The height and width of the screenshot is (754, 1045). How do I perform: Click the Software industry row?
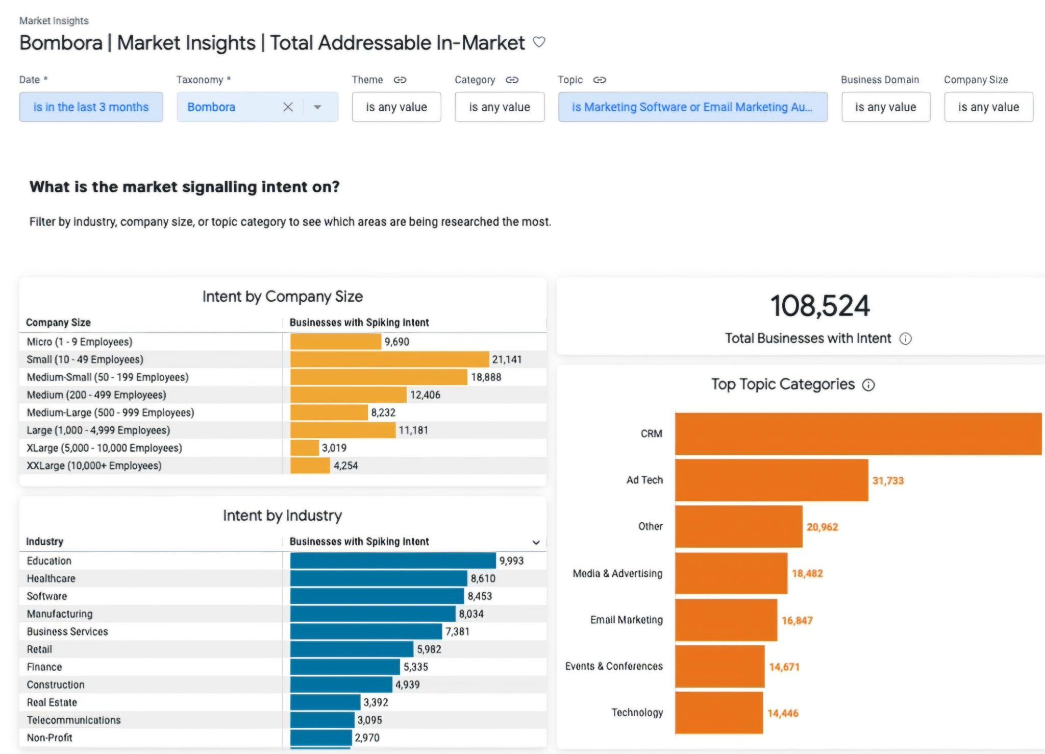[283, 596]
